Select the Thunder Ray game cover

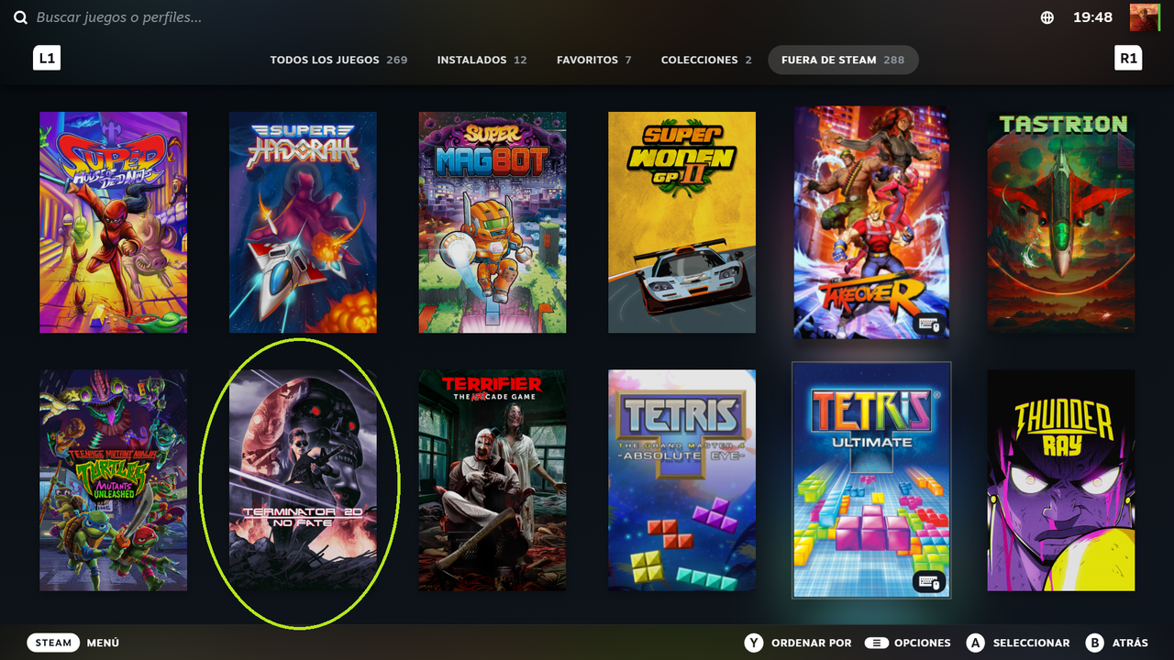coord(1061,480)
